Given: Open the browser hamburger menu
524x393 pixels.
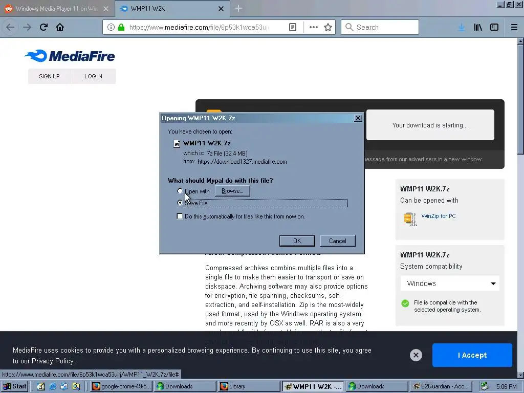Looking at the screenshot, I should tap(514, 28).
